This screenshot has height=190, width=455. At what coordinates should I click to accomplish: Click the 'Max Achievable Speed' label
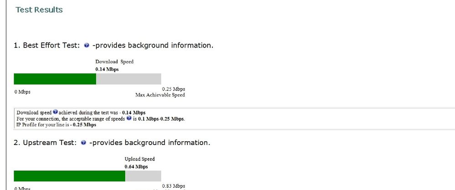tap(160, 95)
